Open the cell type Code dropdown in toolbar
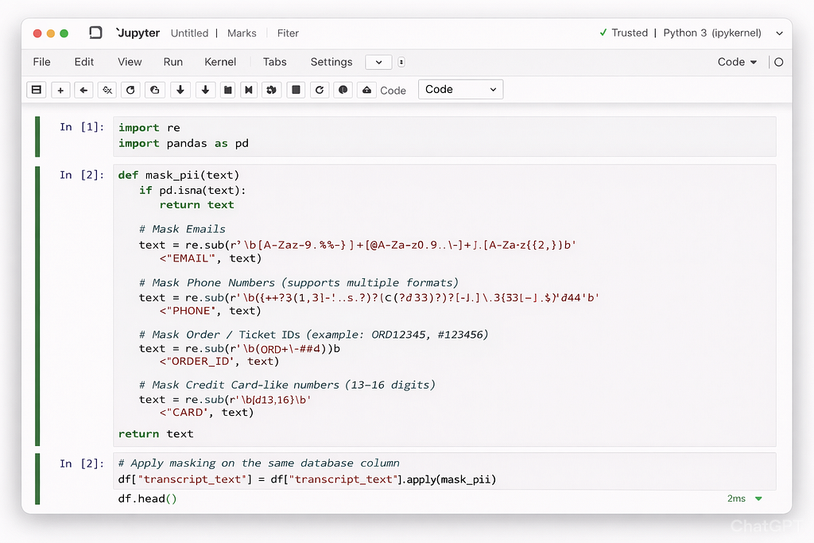The image size is (814, 543). click(460, 89)
